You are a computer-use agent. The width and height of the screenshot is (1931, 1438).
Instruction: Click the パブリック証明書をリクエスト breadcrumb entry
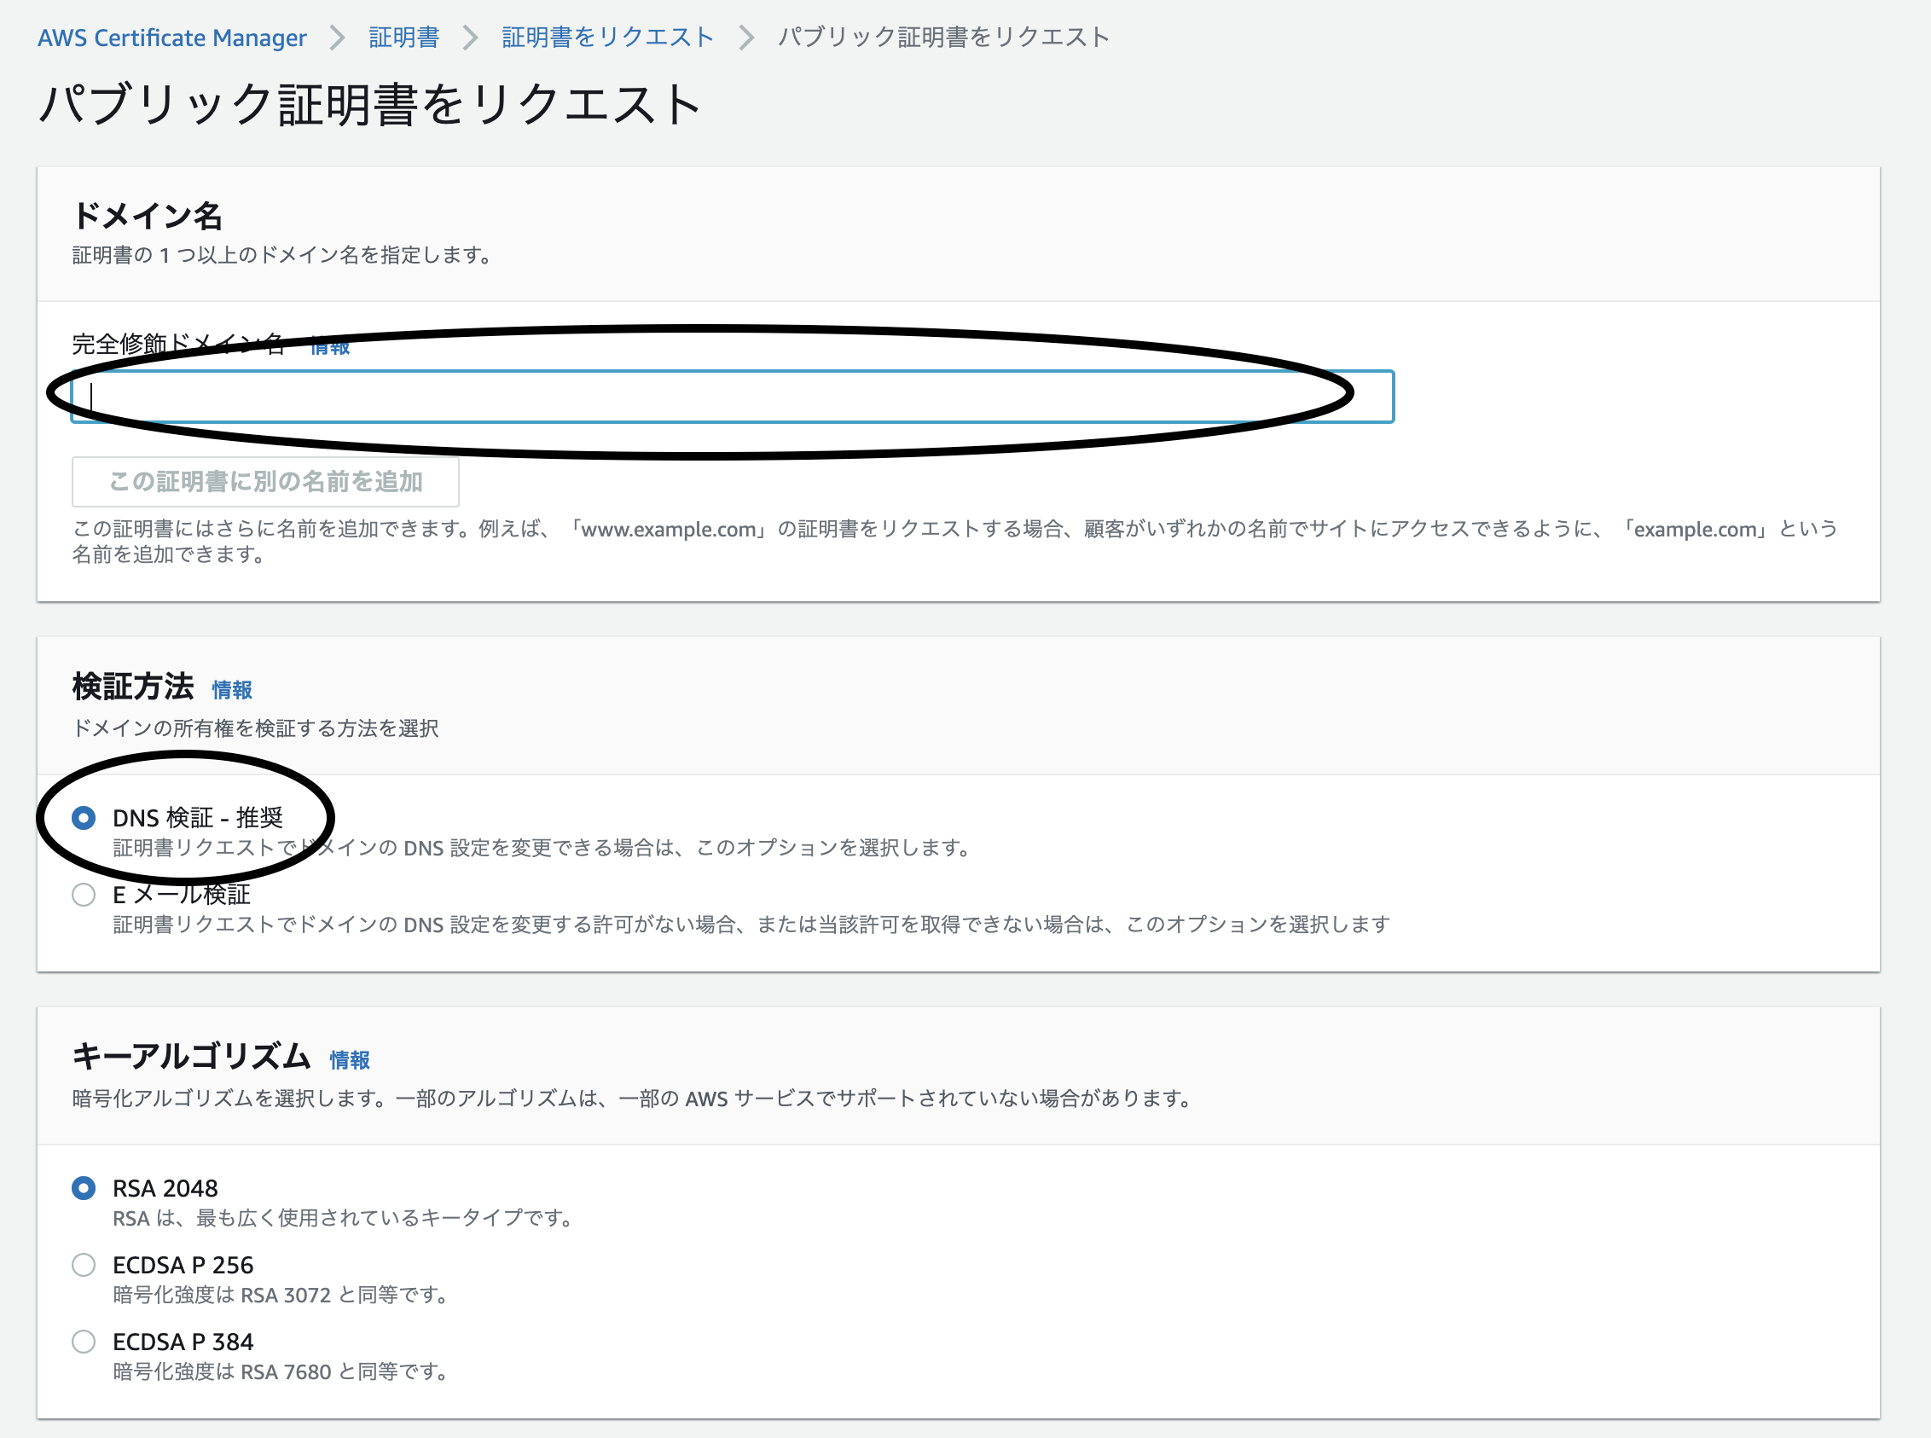tap(940, 37)
